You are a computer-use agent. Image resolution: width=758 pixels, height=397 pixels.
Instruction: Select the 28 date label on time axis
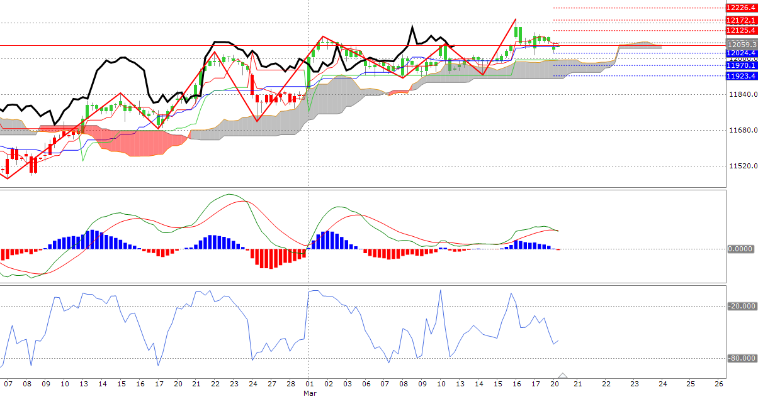(291, 383)
